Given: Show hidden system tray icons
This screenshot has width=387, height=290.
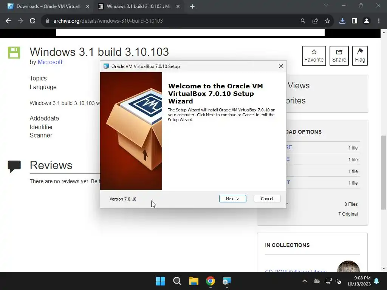Looking at the screenshot, I should point(305,281).
